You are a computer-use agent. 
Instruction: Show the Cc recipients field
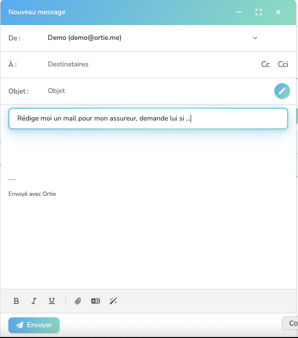[265, 64]
